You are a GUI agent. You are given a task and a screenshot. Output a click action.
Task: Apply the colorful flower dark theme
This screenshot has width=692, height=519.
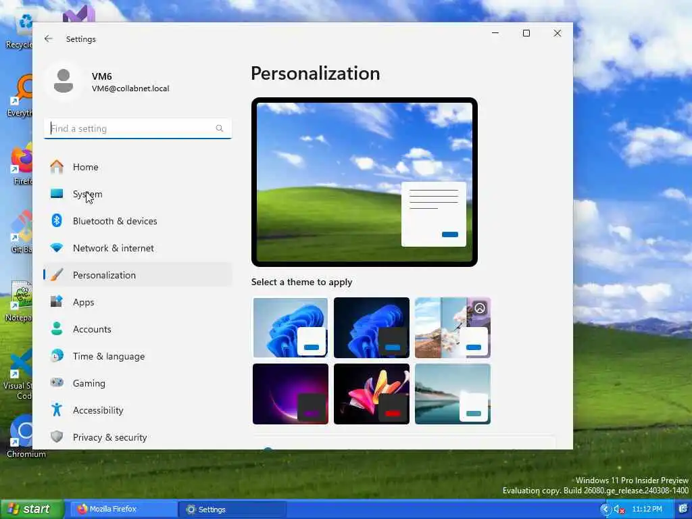point(372,394)
